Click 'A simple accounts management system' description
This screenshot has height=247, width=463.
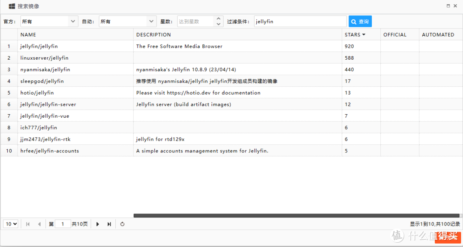(202, 151)
